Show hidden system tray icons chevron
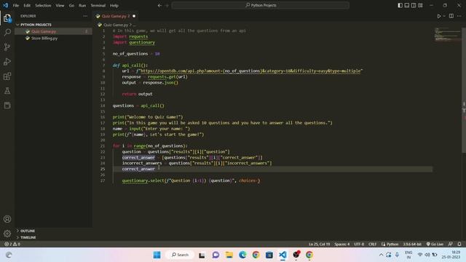Viewport: 466px width, 262px height. point(381,255)
